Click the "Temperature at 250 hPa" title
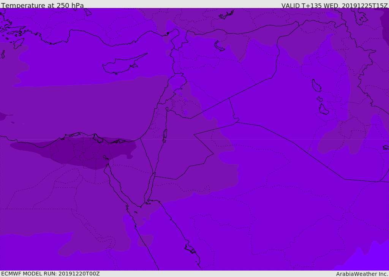The height and width of the screenshot is (277, 389). coord(43,5)
